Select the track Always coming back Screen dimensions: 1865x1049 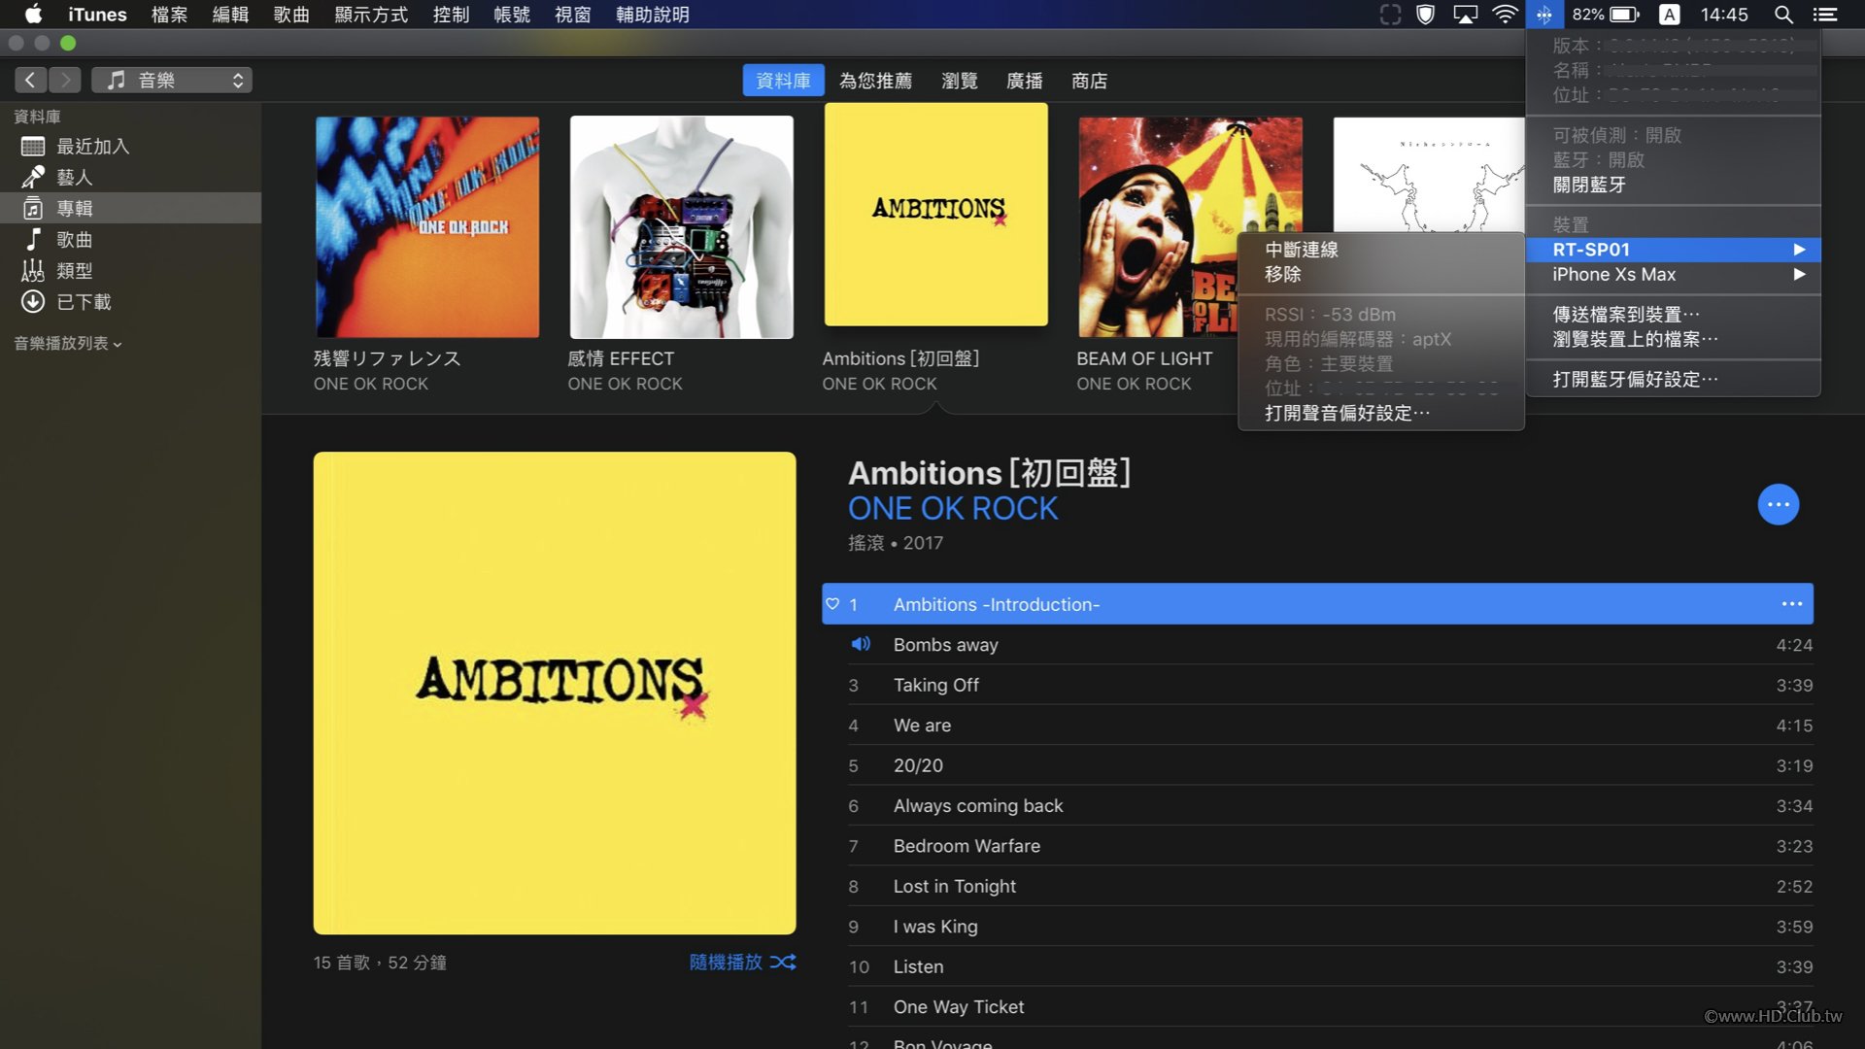(1318, 805)
